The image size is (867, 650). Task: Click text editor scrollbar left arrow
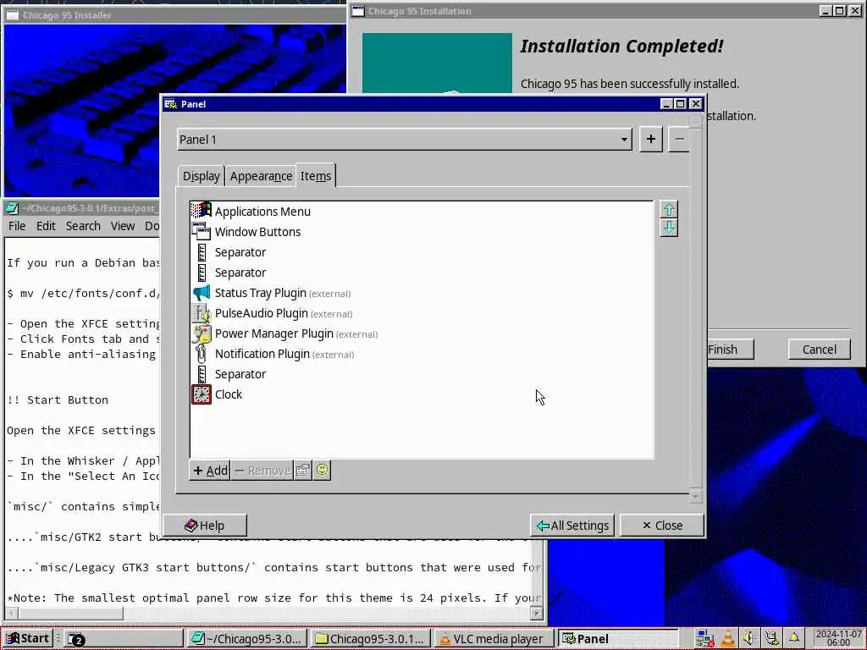(12, 613)
